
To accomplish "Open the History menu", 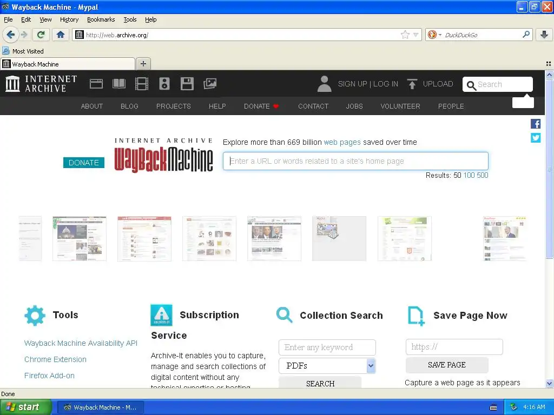I will [69, 19].
